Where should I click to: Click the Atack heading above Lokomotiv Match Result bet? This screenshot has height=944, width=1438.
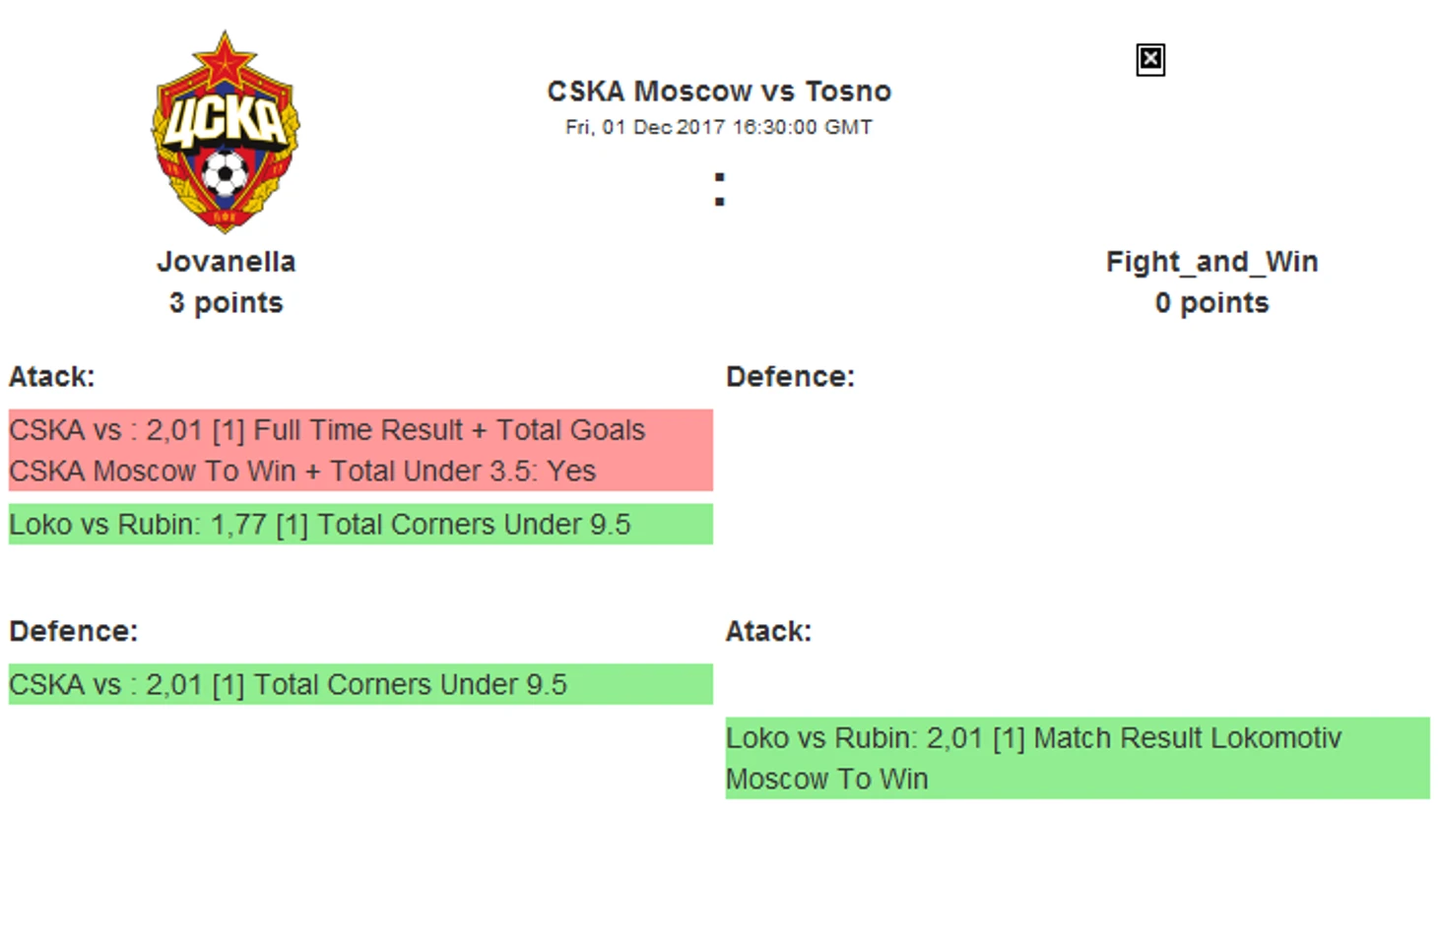(768, 631)
